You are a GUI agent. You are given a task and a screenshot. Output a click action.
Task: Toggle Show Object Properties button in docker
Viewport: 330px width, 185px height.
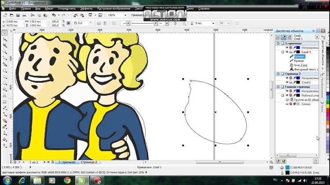pos(278,37)
